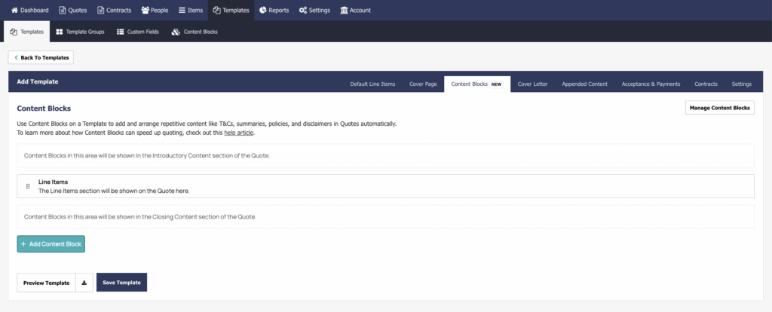Switch to the Cover Page tab

tap(423, 84)
